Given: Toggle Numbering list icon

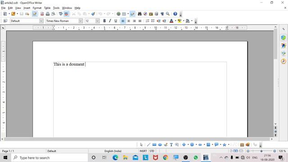Looking at the screenshot, I should (x=147, y=21).
